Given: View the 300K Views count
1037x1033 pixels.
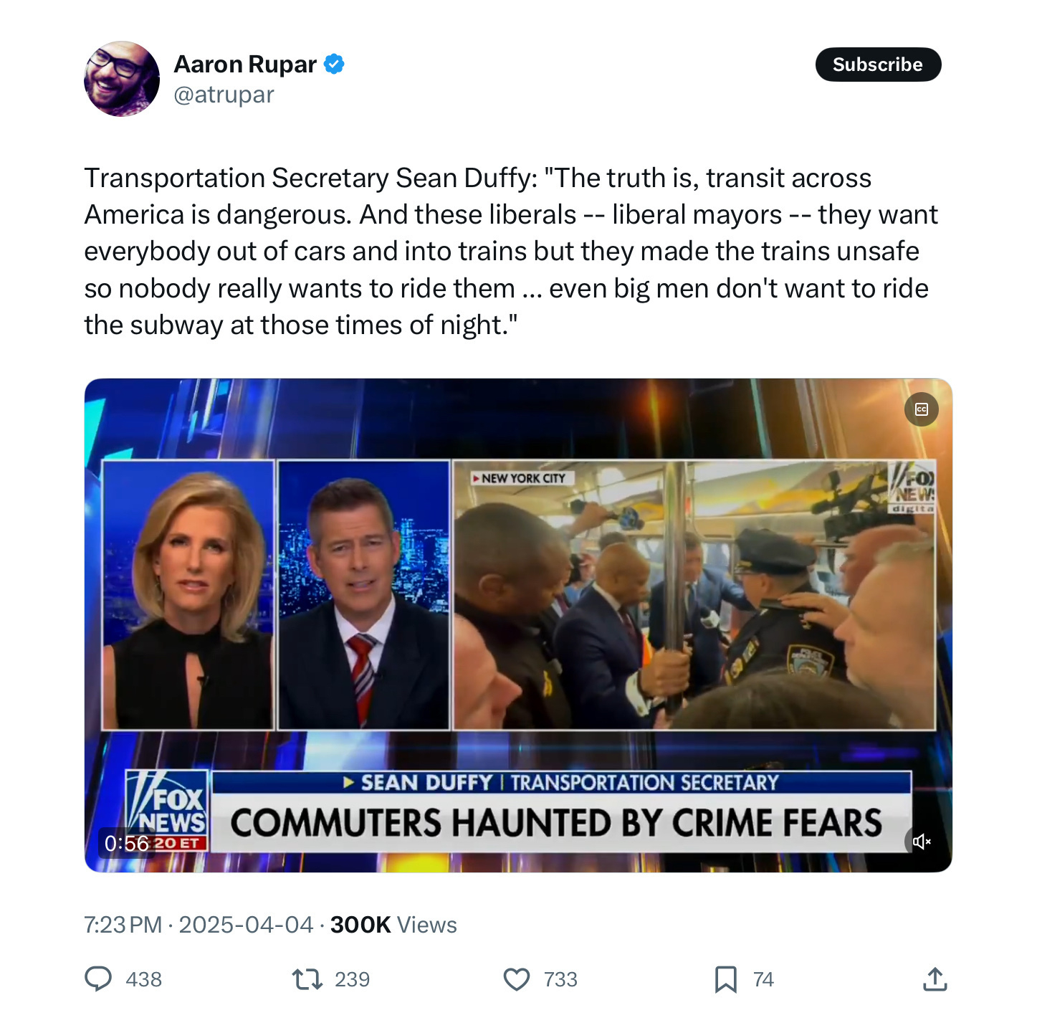Looking at the screenshot, I should pyautogui.click(x=393, y=925).
